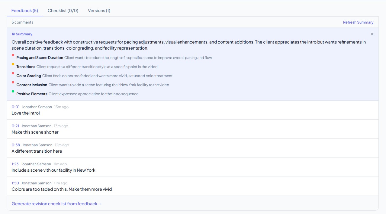This screenshot has width=386, height=214.
Task: Go to the 1:23 timestamp
Action: (15, 164)
